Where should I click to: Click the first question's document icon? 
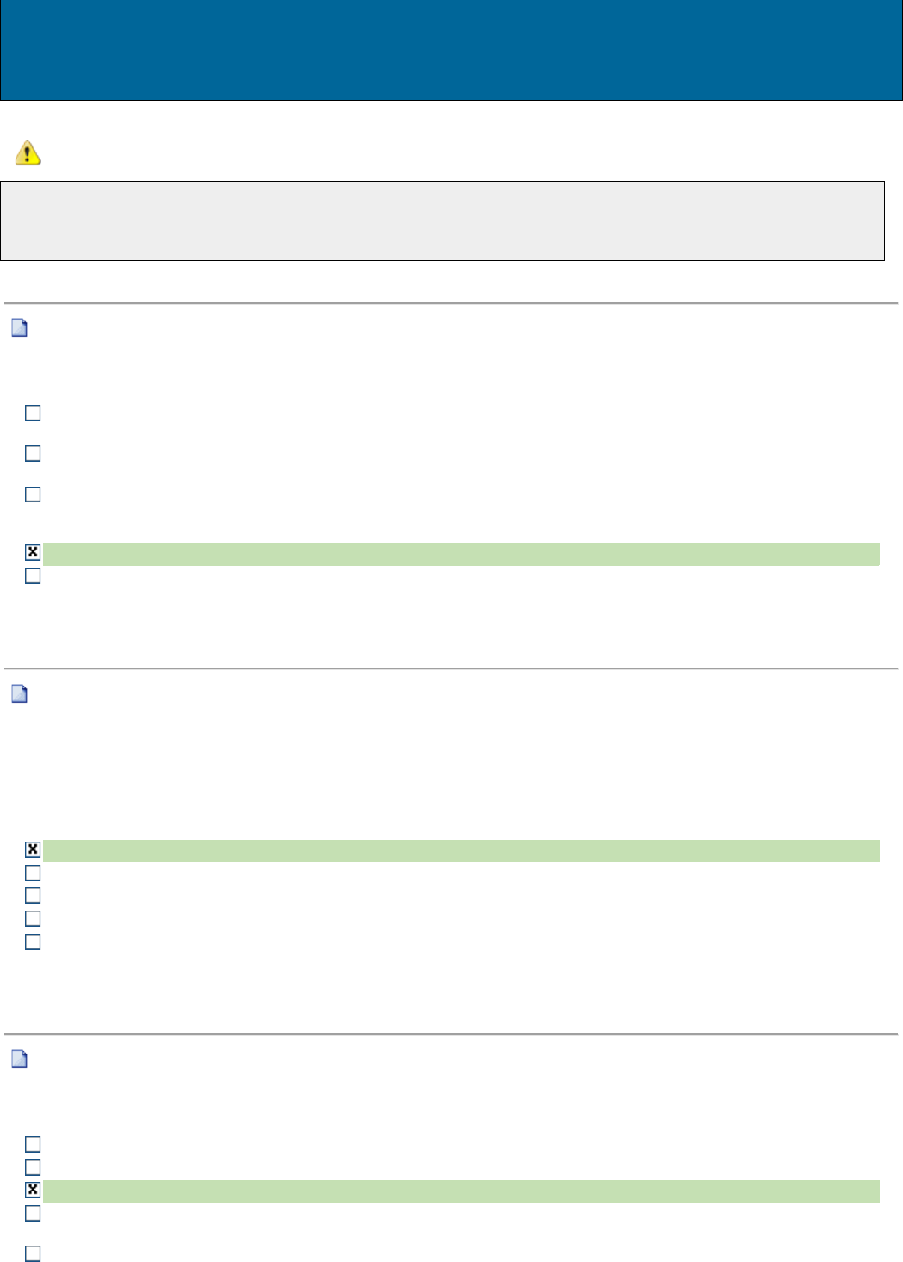click(19, 328)
